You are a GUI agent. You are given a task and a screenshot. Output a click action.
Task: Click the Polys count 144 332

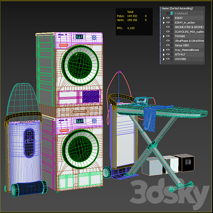132,16
